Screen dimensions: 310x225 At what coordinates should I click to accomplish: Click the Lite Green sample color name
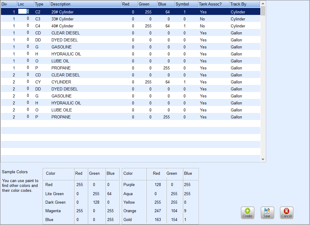(55, 194)
